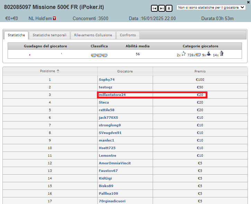
Task: Switch to the Confronto tab
Action: coord(128,35)
